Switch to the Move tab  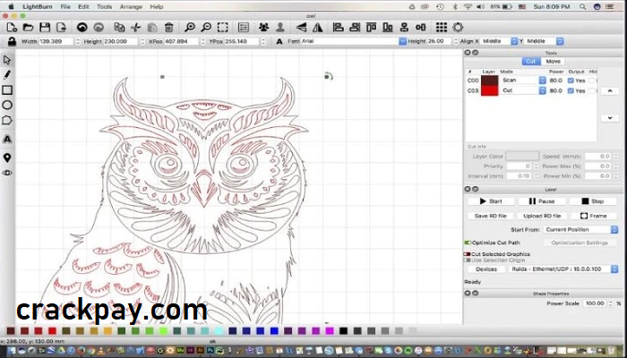(553, 61)
